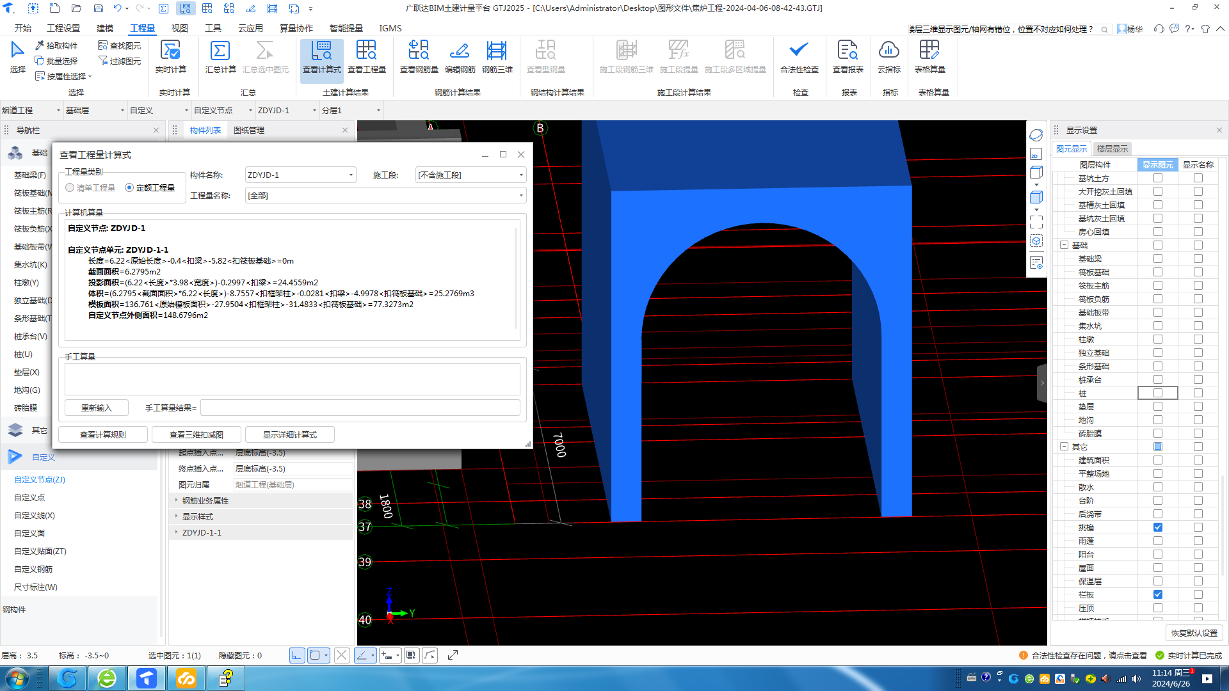Click 拾取构件 tool
The width and height of the screenshot is (1229, 691).
point(56,45)
